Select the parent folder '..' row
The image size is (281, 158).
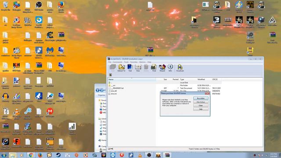pos(165,83)
